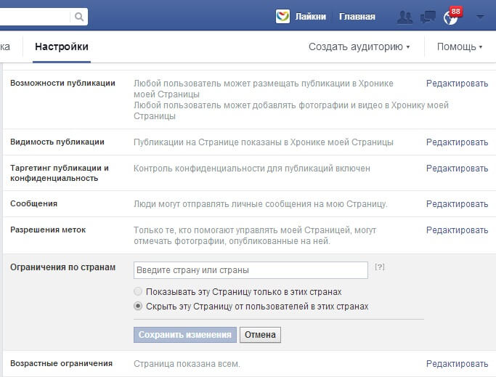Select 'Скрыть эту Страницу от пользователей' option
496x377 pixels.
click(138, 307)
